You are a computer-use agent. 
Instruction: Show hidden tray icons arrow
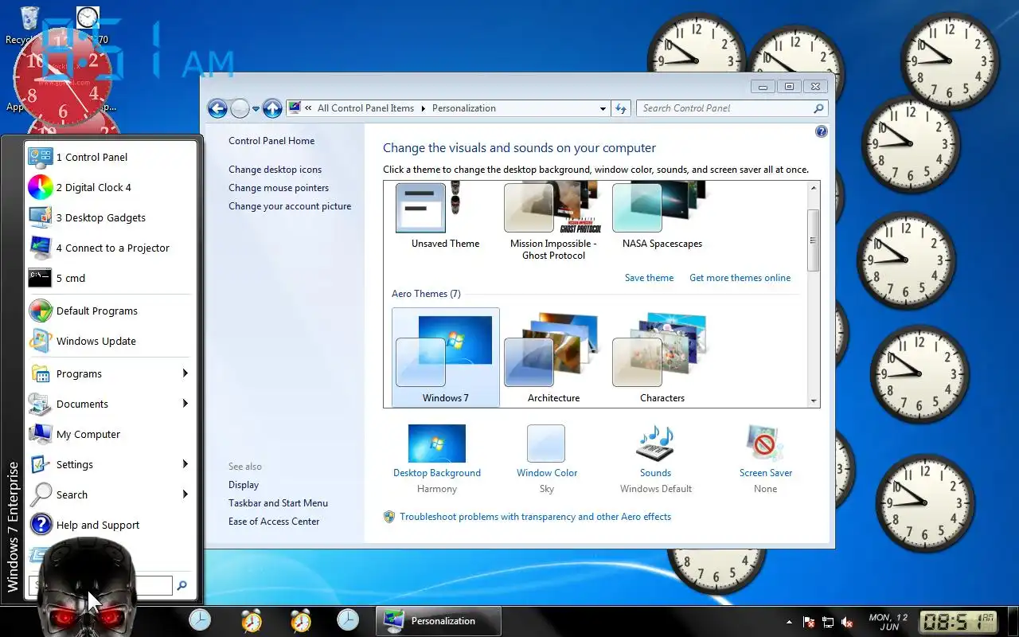tap(789, 623)
